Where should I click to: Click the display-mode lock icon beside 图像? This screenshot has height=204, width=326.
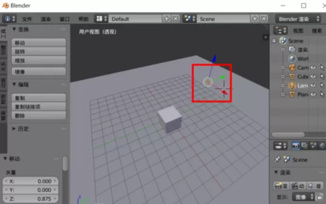point(319,197)
